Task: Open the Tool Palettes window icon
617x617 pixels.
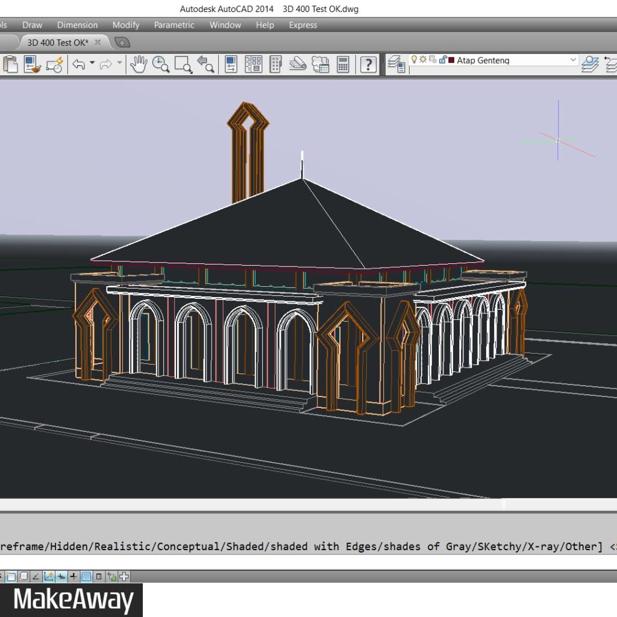Action: pyautogui.click(x=275, y=64)
